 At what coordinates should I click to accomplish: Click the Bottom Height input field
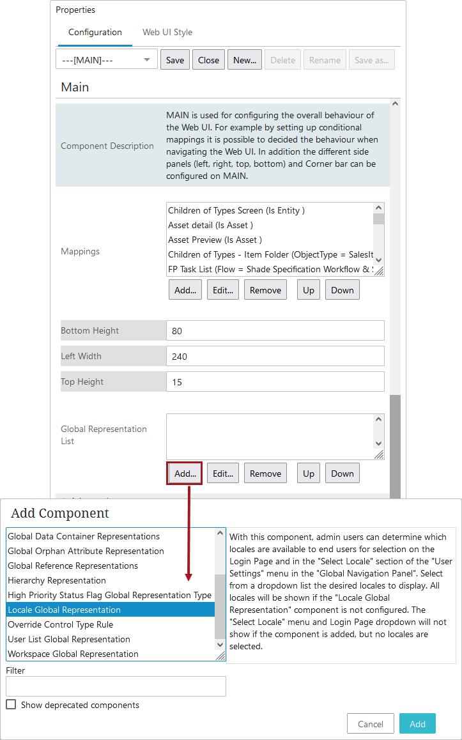pos(275,331)
